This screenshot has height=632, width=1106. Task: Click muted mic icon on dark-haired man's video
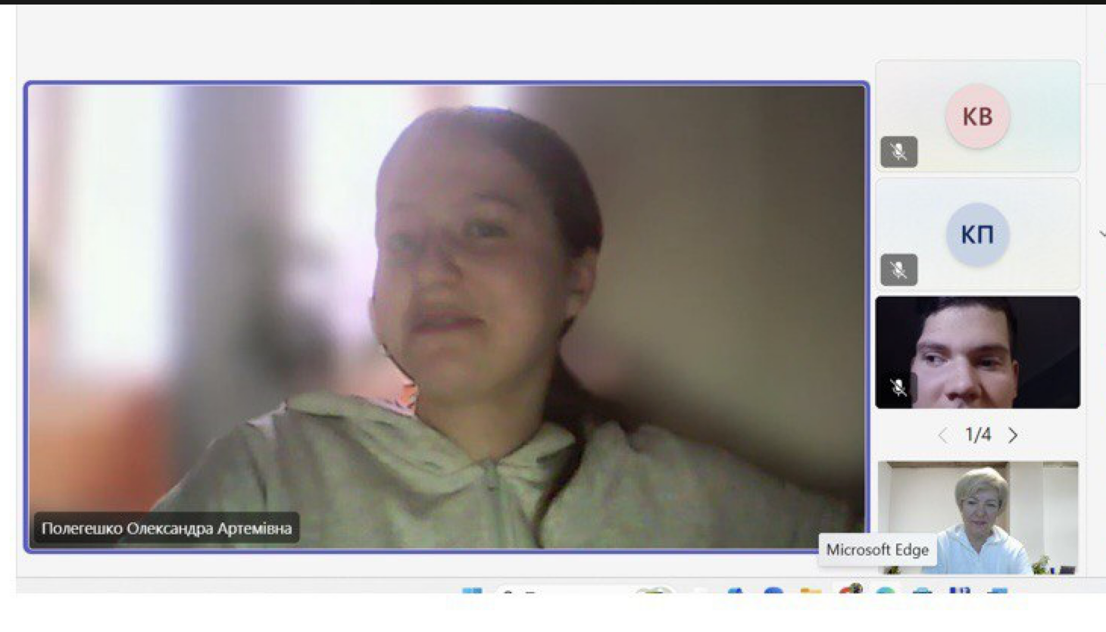tap(898, 388)
